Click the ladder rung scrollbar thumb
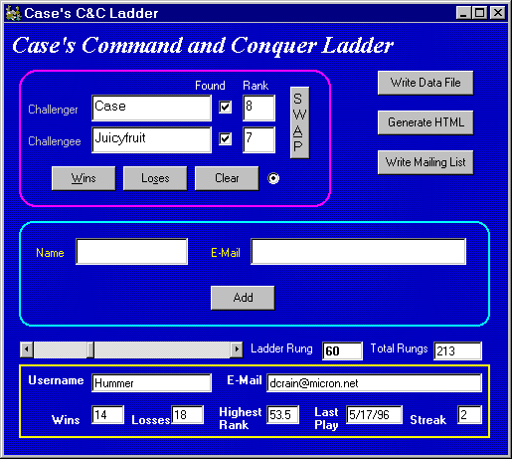The width and height of the screenshot is (512, 459). [90, 349]
